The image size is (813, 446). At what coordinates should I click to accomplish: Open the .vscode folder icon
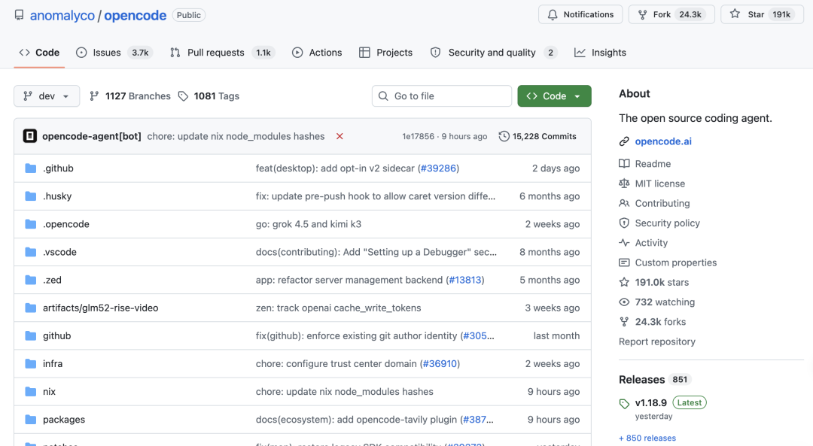(x=31, y=252)
